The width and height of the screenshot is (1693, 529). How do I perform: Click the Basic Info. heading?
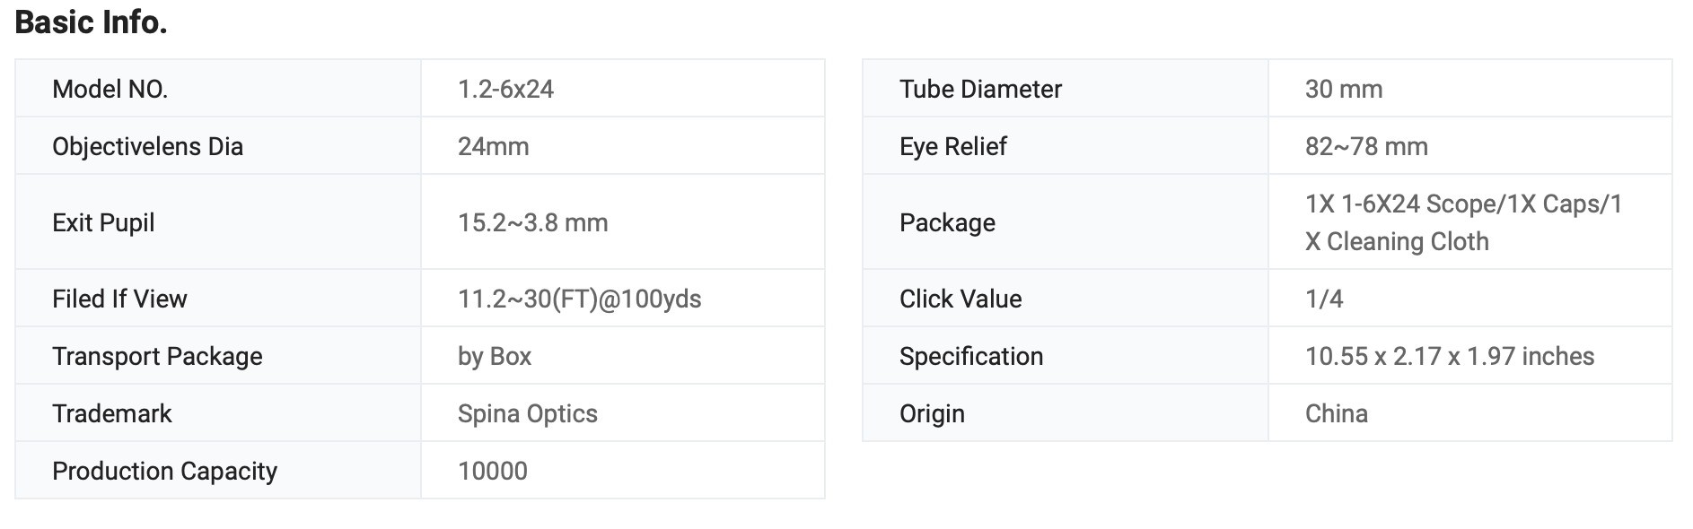click(x=92, y=22)
